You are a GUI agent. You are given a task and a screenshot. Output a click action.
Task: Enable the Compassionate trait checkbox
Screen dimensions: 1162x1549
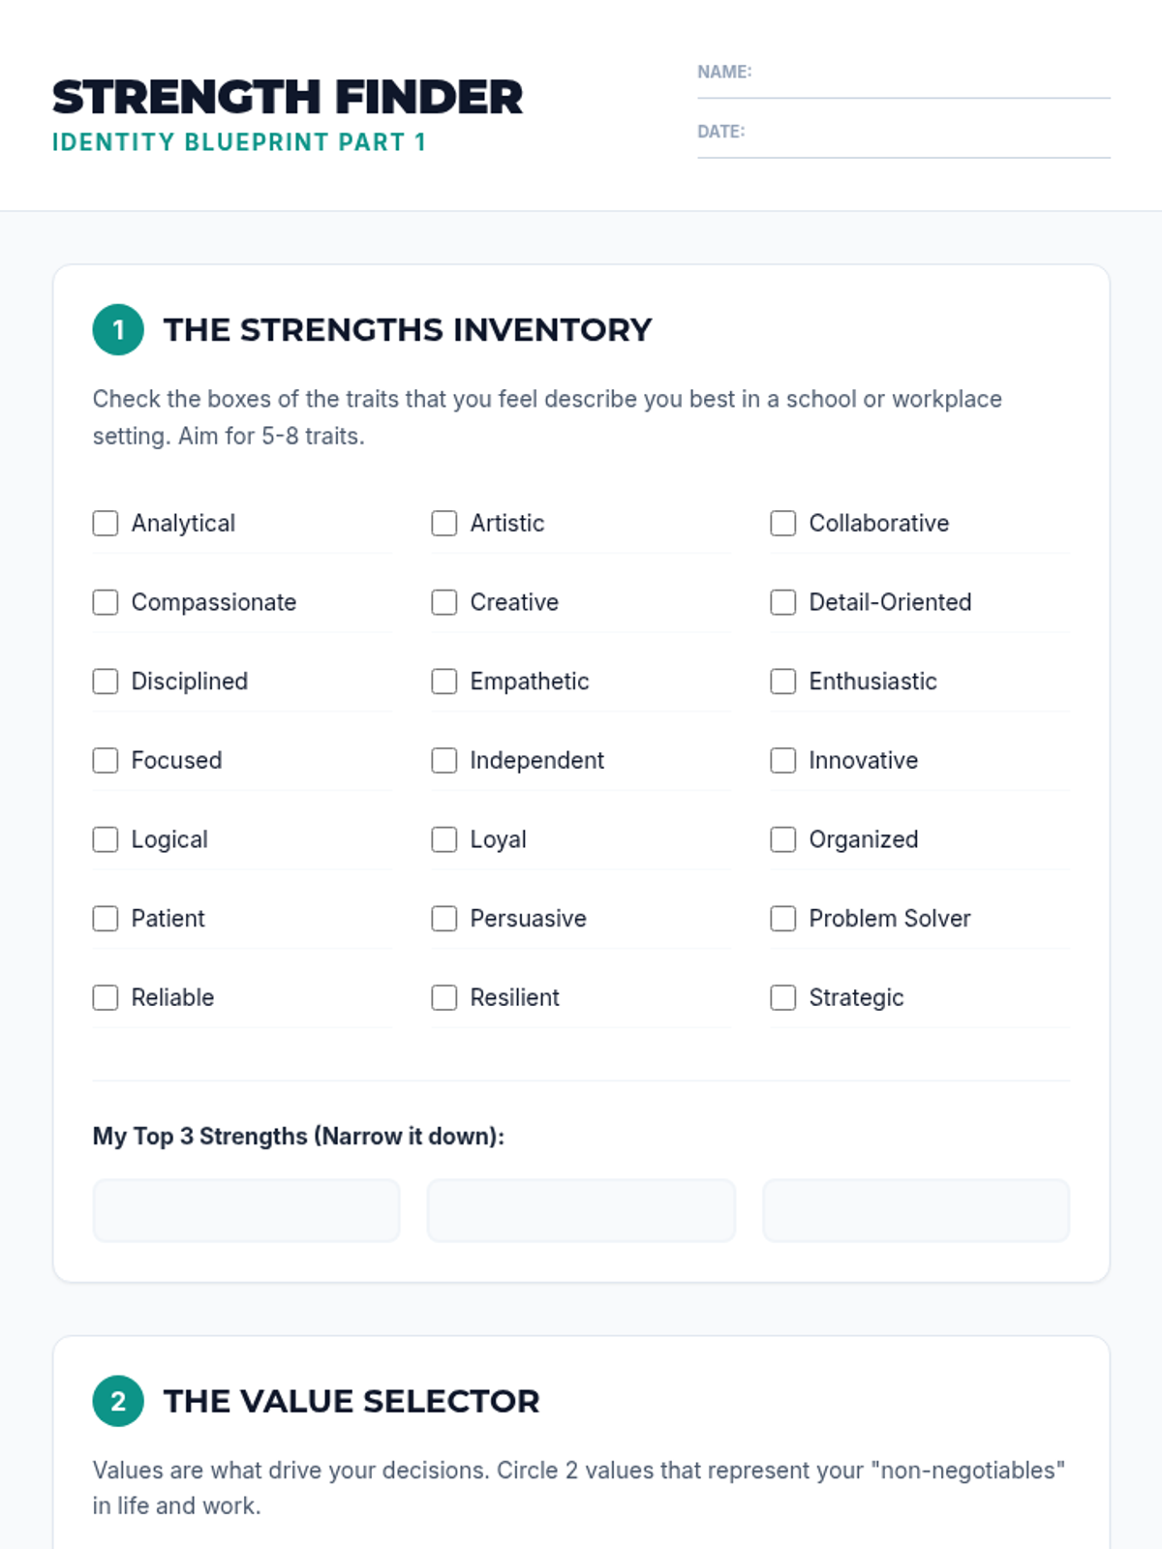(x=106, y=602)
